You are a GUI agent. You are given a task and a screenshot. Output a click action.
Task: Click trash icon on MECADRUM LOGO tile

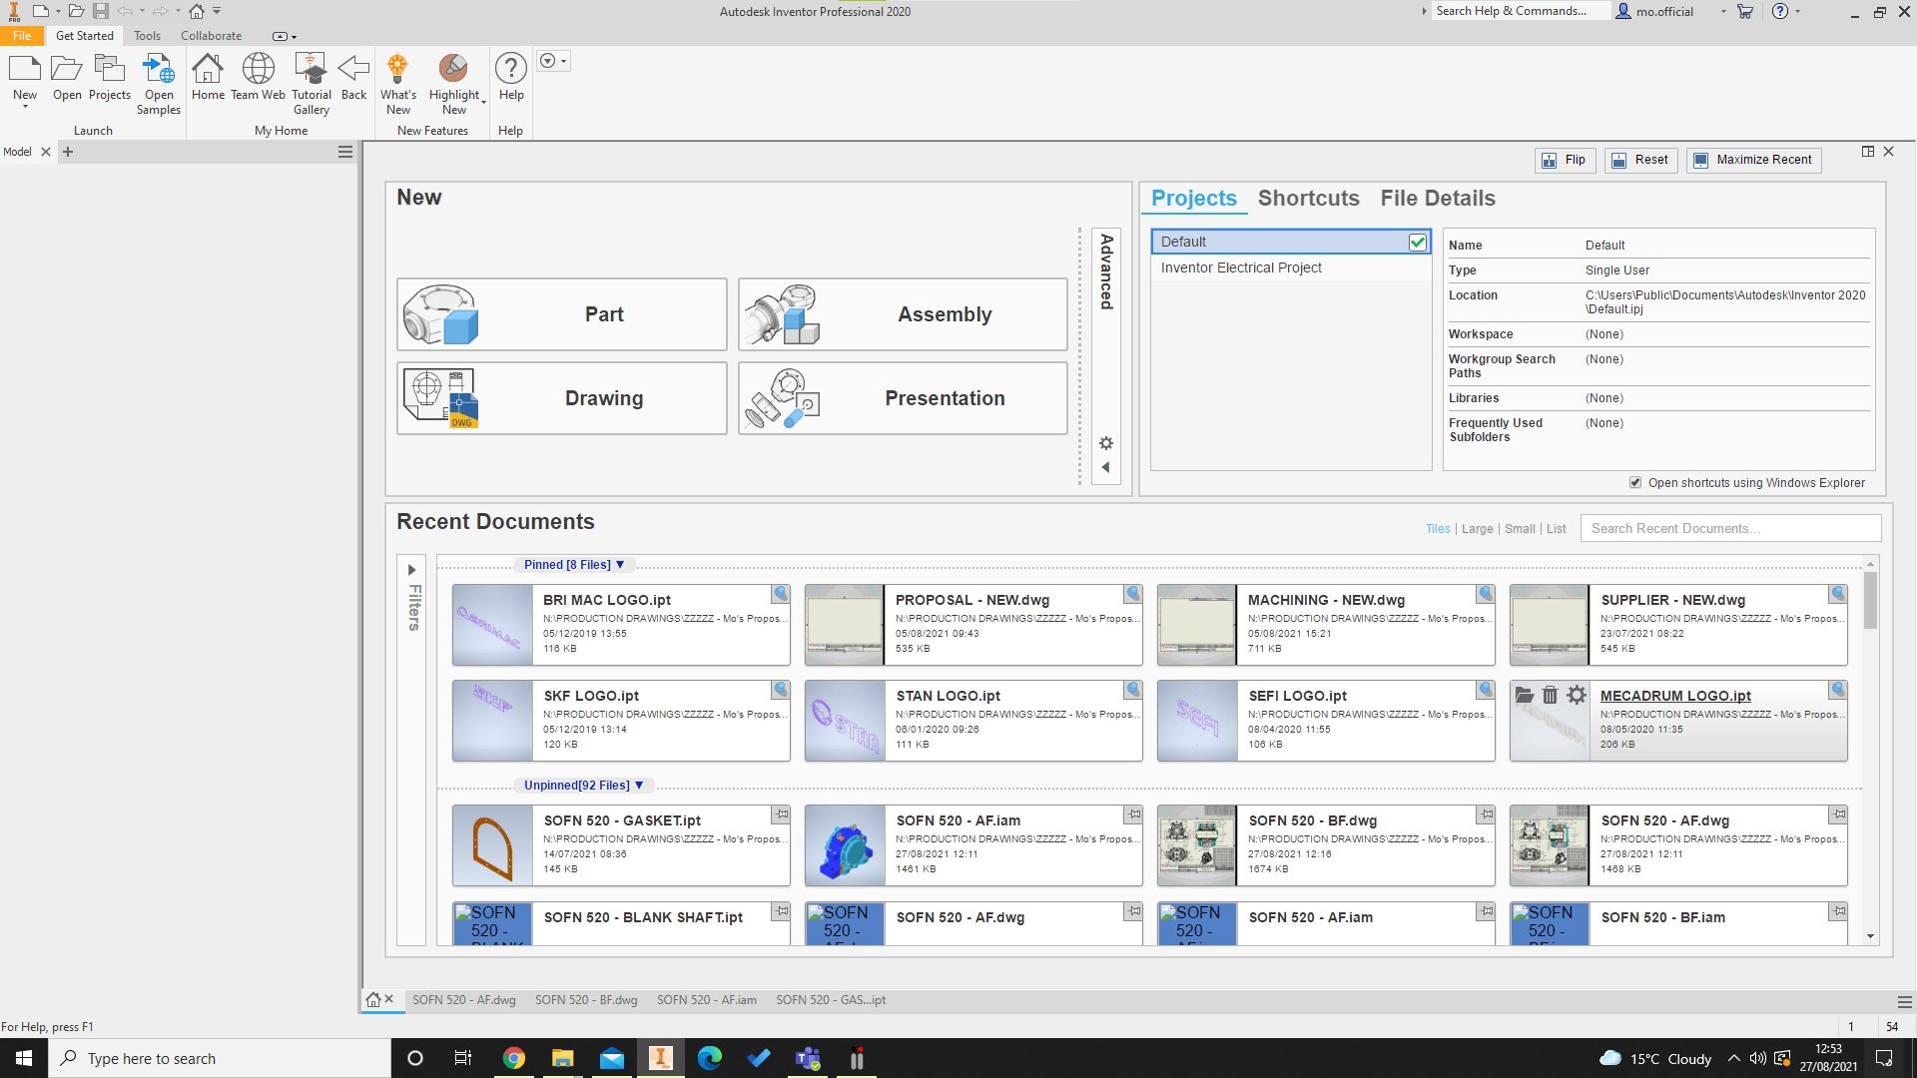[x=1550, y=695]
